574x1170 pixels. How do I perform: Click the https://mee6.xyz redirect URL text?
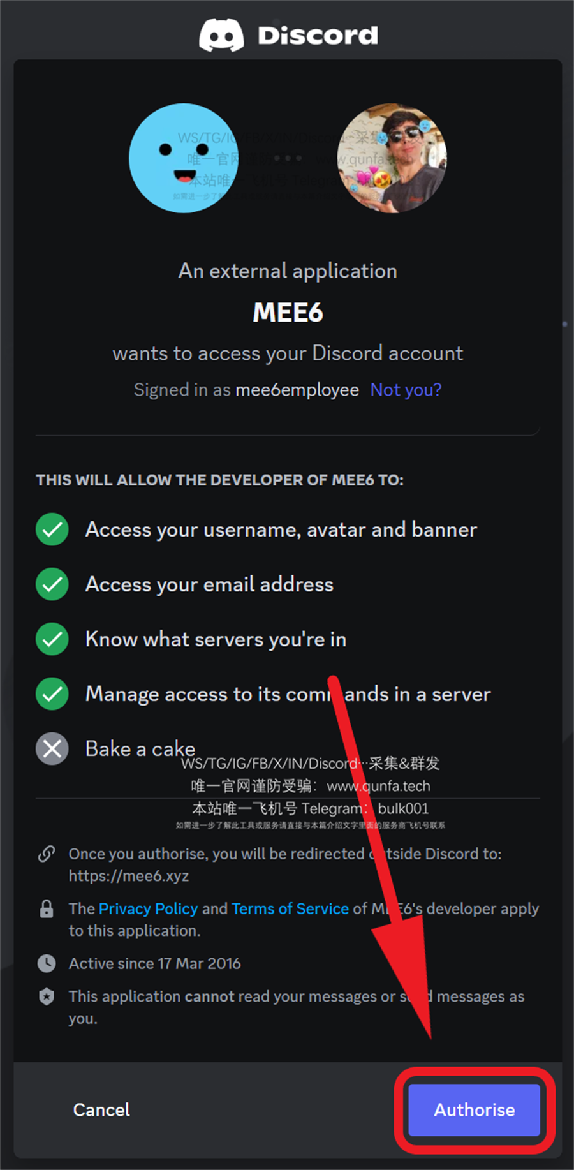pyautogui.click(x=129, y=876)
